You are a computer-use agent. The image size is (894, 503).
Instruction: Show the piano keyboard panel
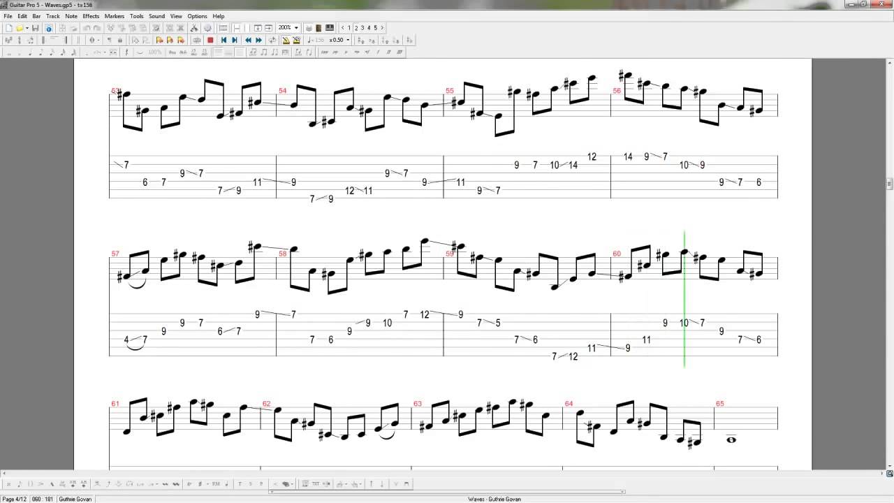click(x=330, y=28)
